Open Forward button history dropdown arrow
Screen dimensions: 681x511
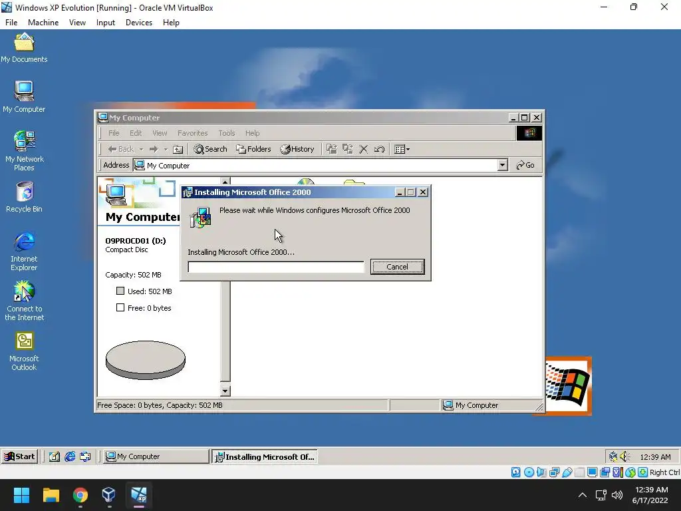click(x=166, y=149)
